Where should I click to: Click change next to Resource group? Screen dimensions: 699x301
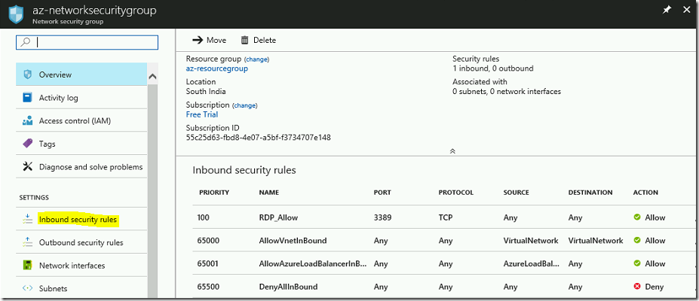click(257, 59)
